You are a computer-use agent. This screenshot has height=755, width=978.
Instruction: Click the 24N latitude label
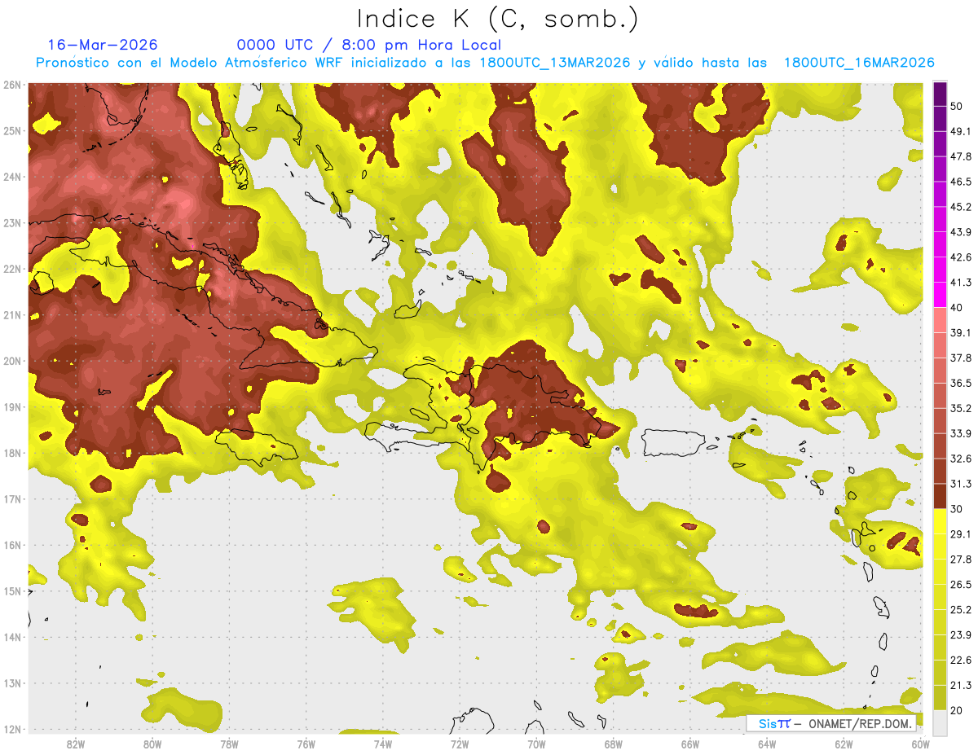pyautogui.click(x=11, y=177)
